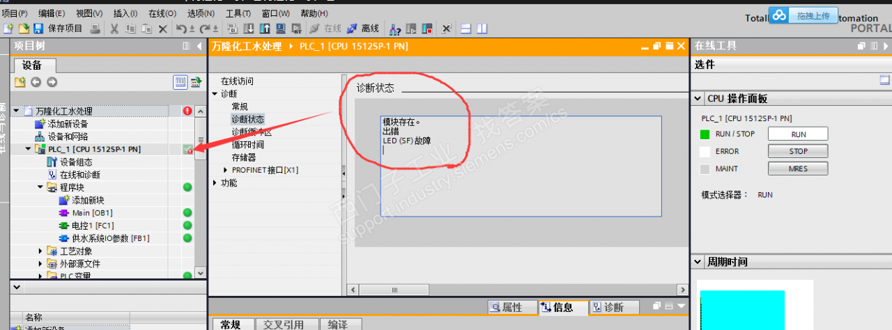Expand the 工艺对象 folder

[x=40, y=251]
